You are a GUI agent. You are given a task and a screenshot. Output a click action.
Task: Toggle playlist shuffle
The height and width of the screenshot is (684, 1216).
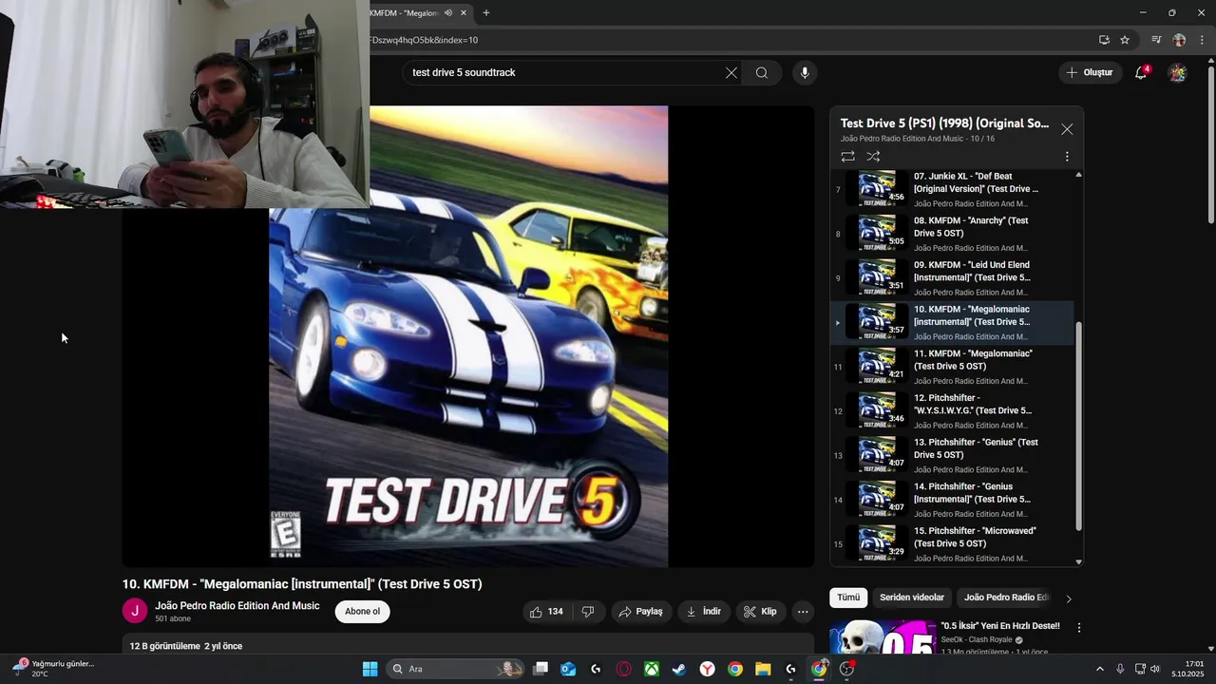(x=873, y=157)
